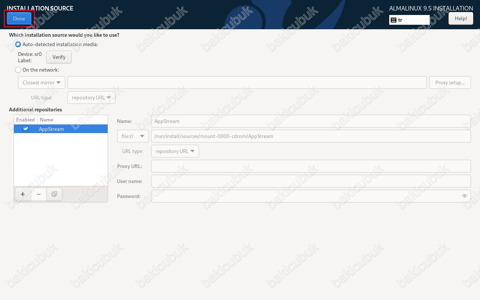This screenshot has height=300, width=480.
Task: Open Help for the installer
Action: (x=460, y=18)
